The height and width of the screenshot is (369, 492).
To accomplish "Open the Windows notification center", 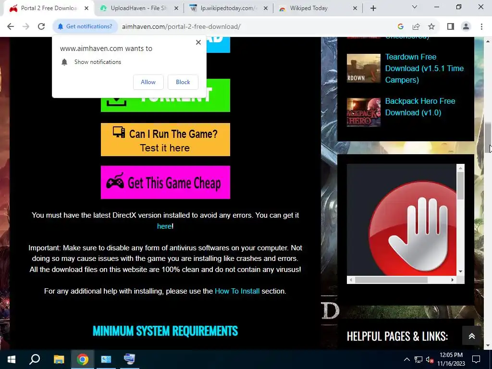I will (476, 359).
